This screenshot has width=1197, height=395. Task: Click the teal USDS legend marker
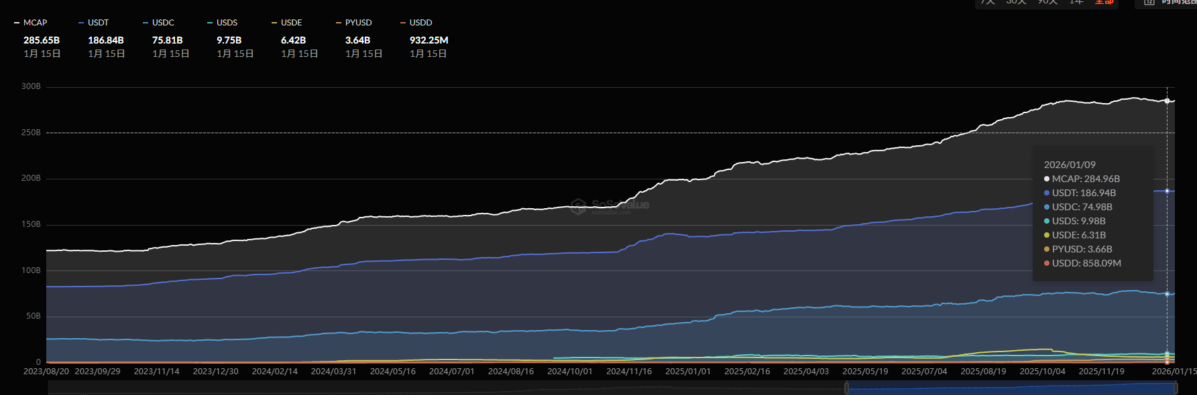tap(210, 23)
